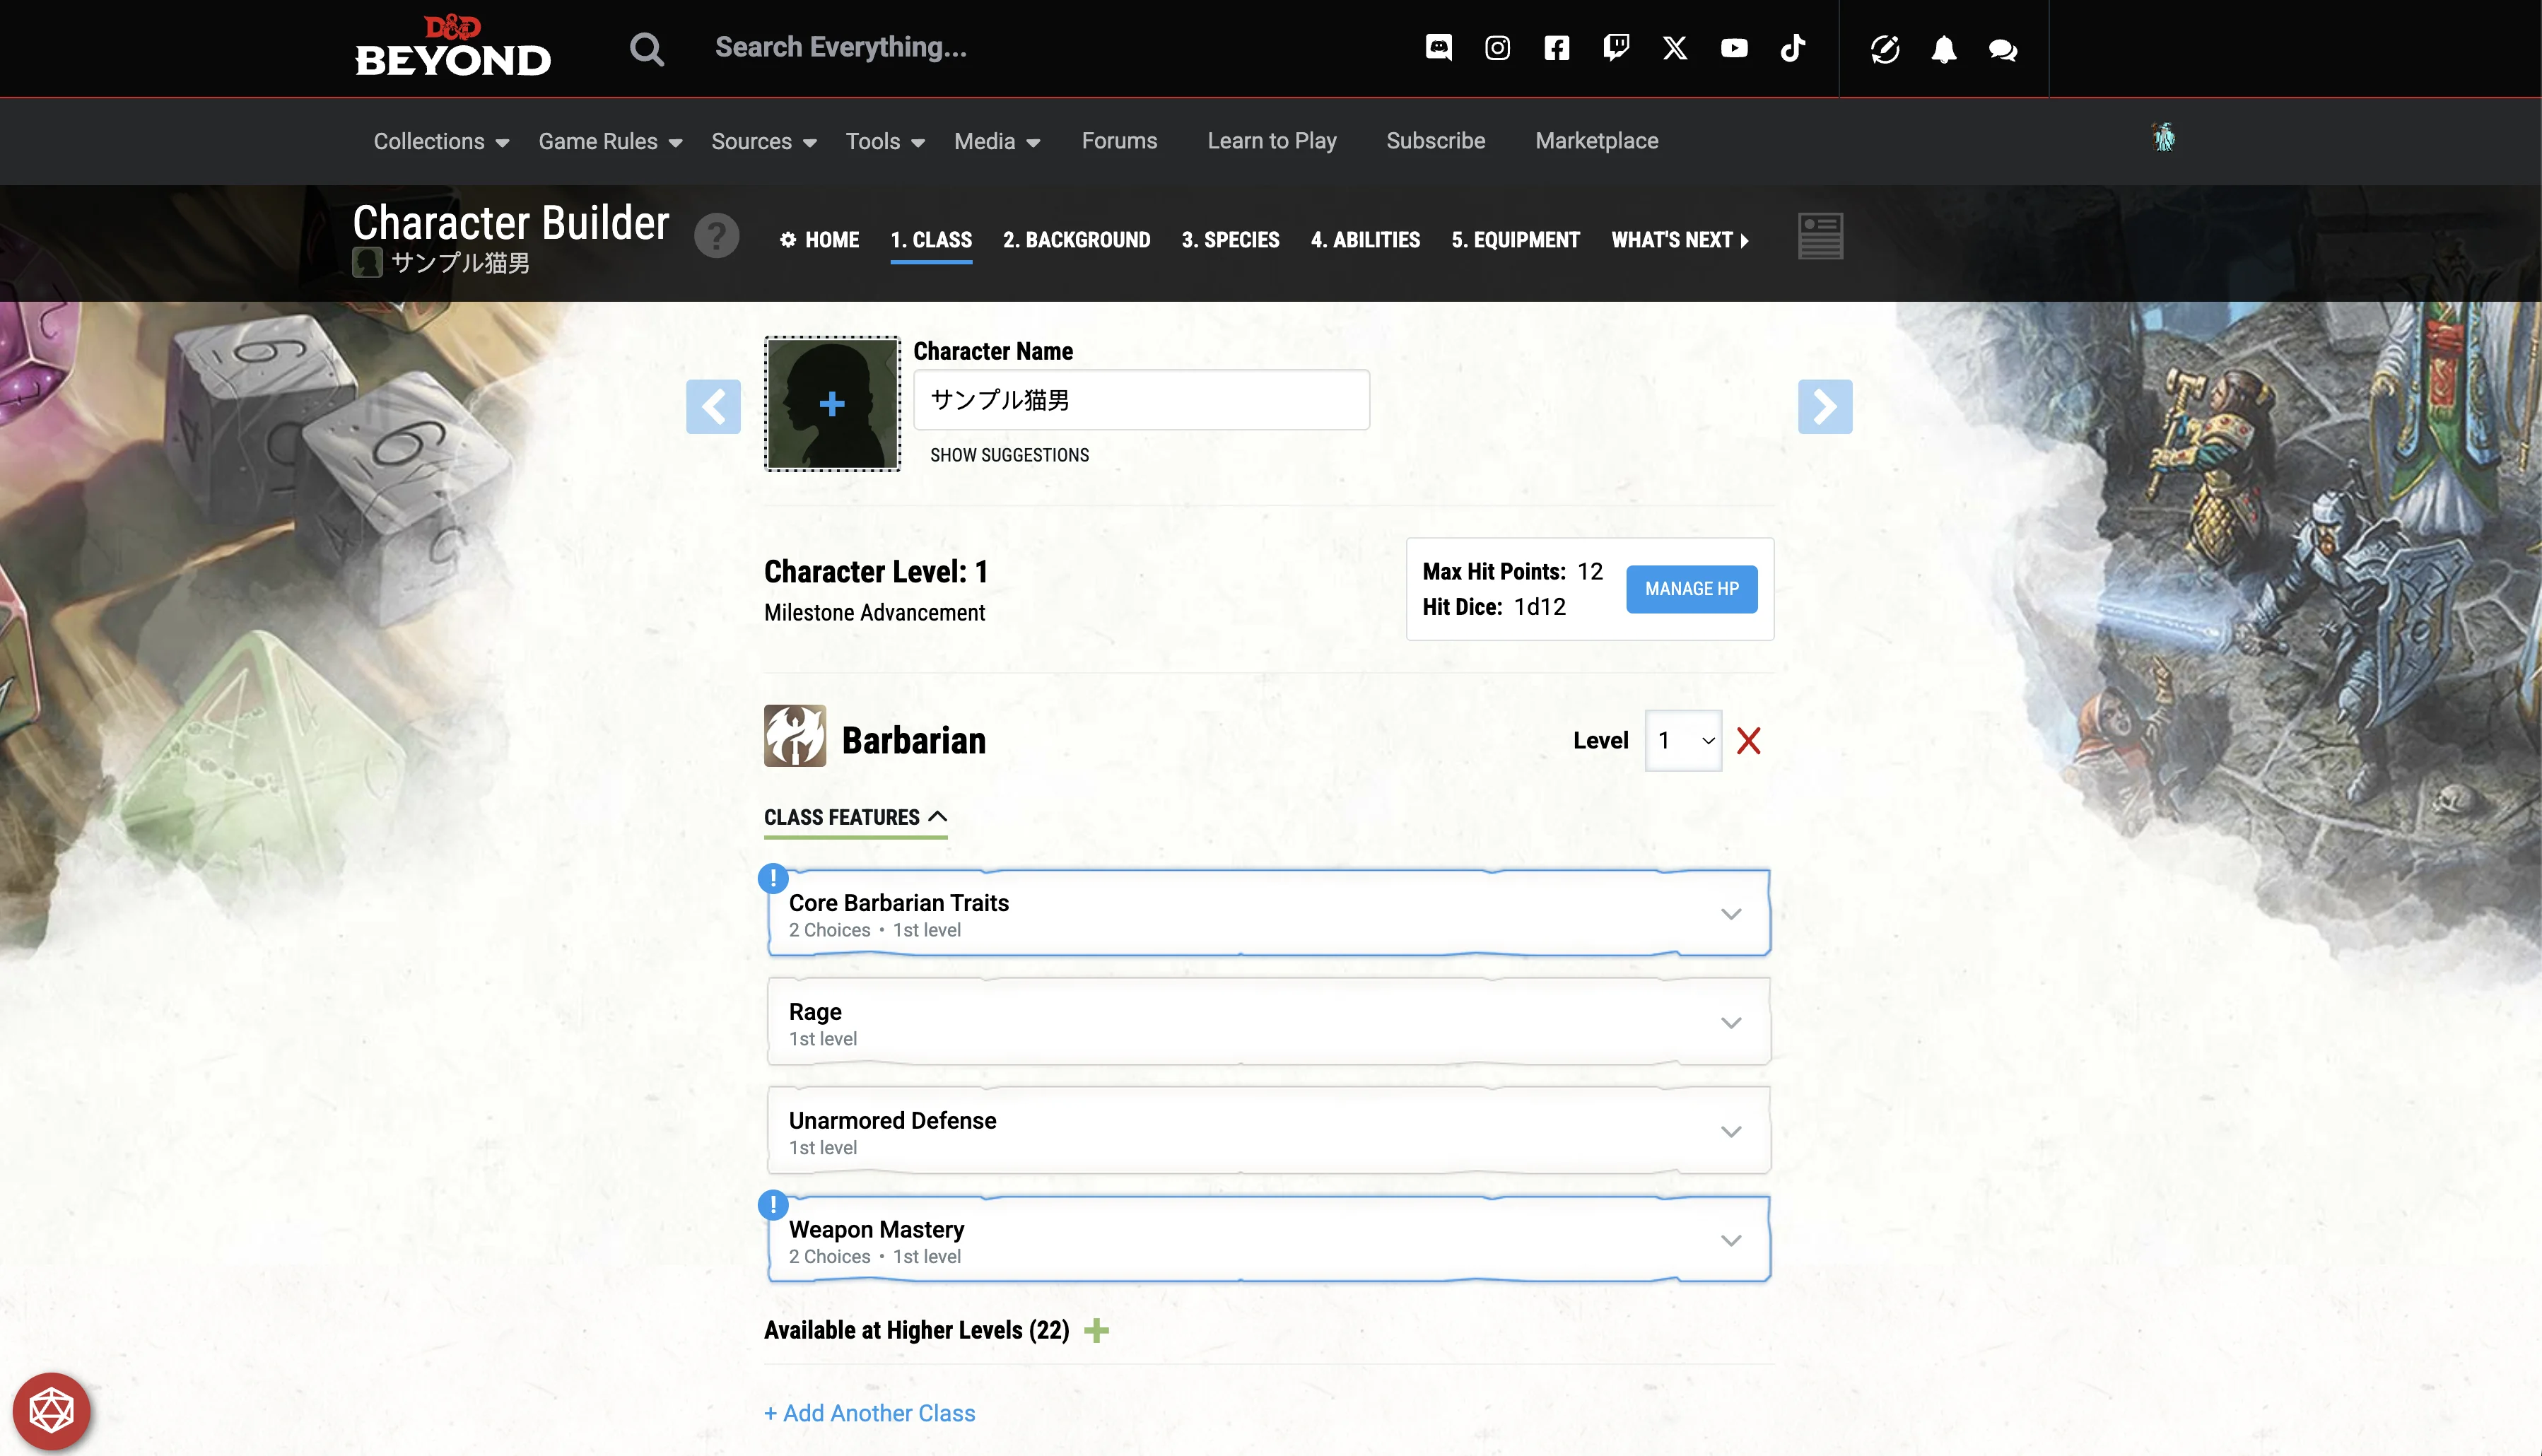Image resolution: width=2542 pixels, height=1456 pixels.
Task: Go to previous builder step arrow
Action: [x=713, y=406]
